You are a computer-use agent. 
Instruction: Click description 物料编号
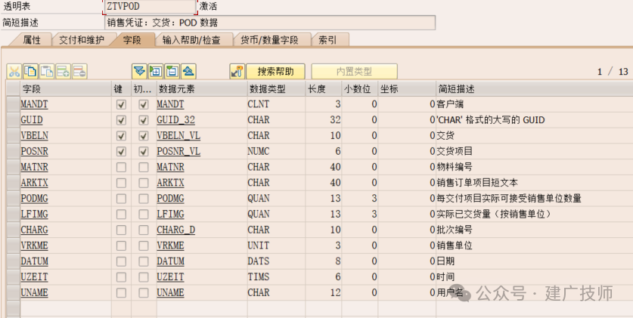click(x=455, y=167)
